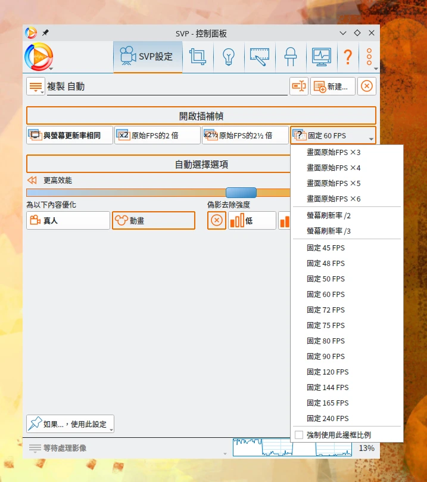Click the rename profile icon button
This screenshot has height=482, width=427.
(x=299, y=86)
